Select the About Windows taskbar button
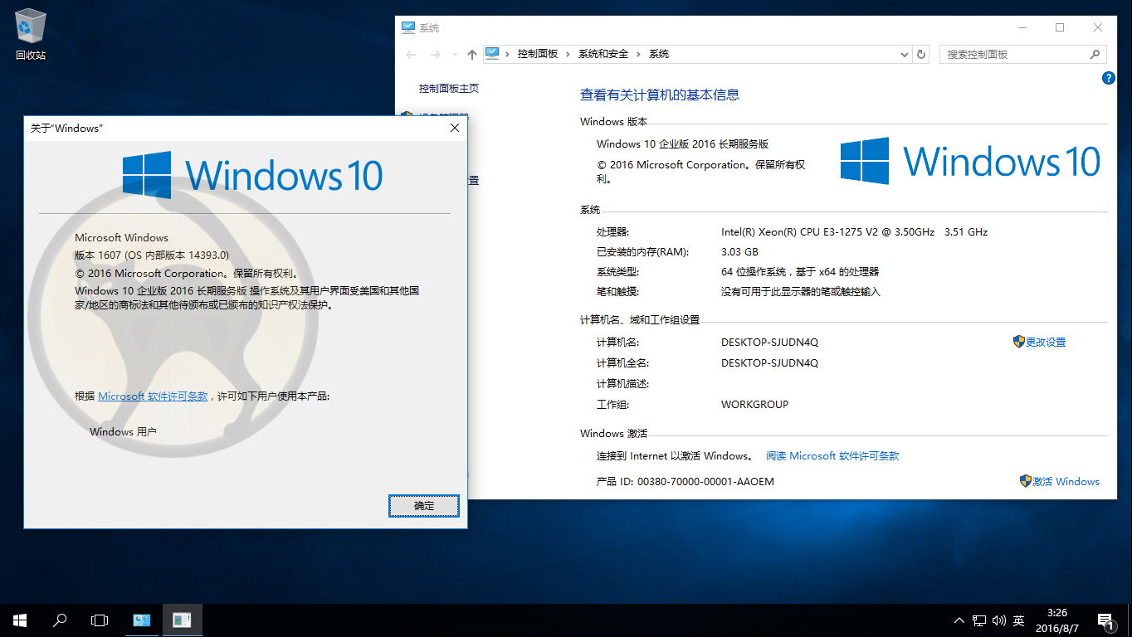Image resolution: width=1132 pixels, height=637 pixels. (183, 620)
